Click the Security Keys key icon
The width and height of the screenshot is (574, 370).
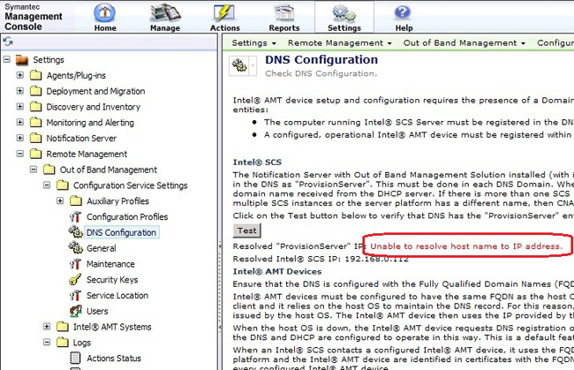click(75, 280)
